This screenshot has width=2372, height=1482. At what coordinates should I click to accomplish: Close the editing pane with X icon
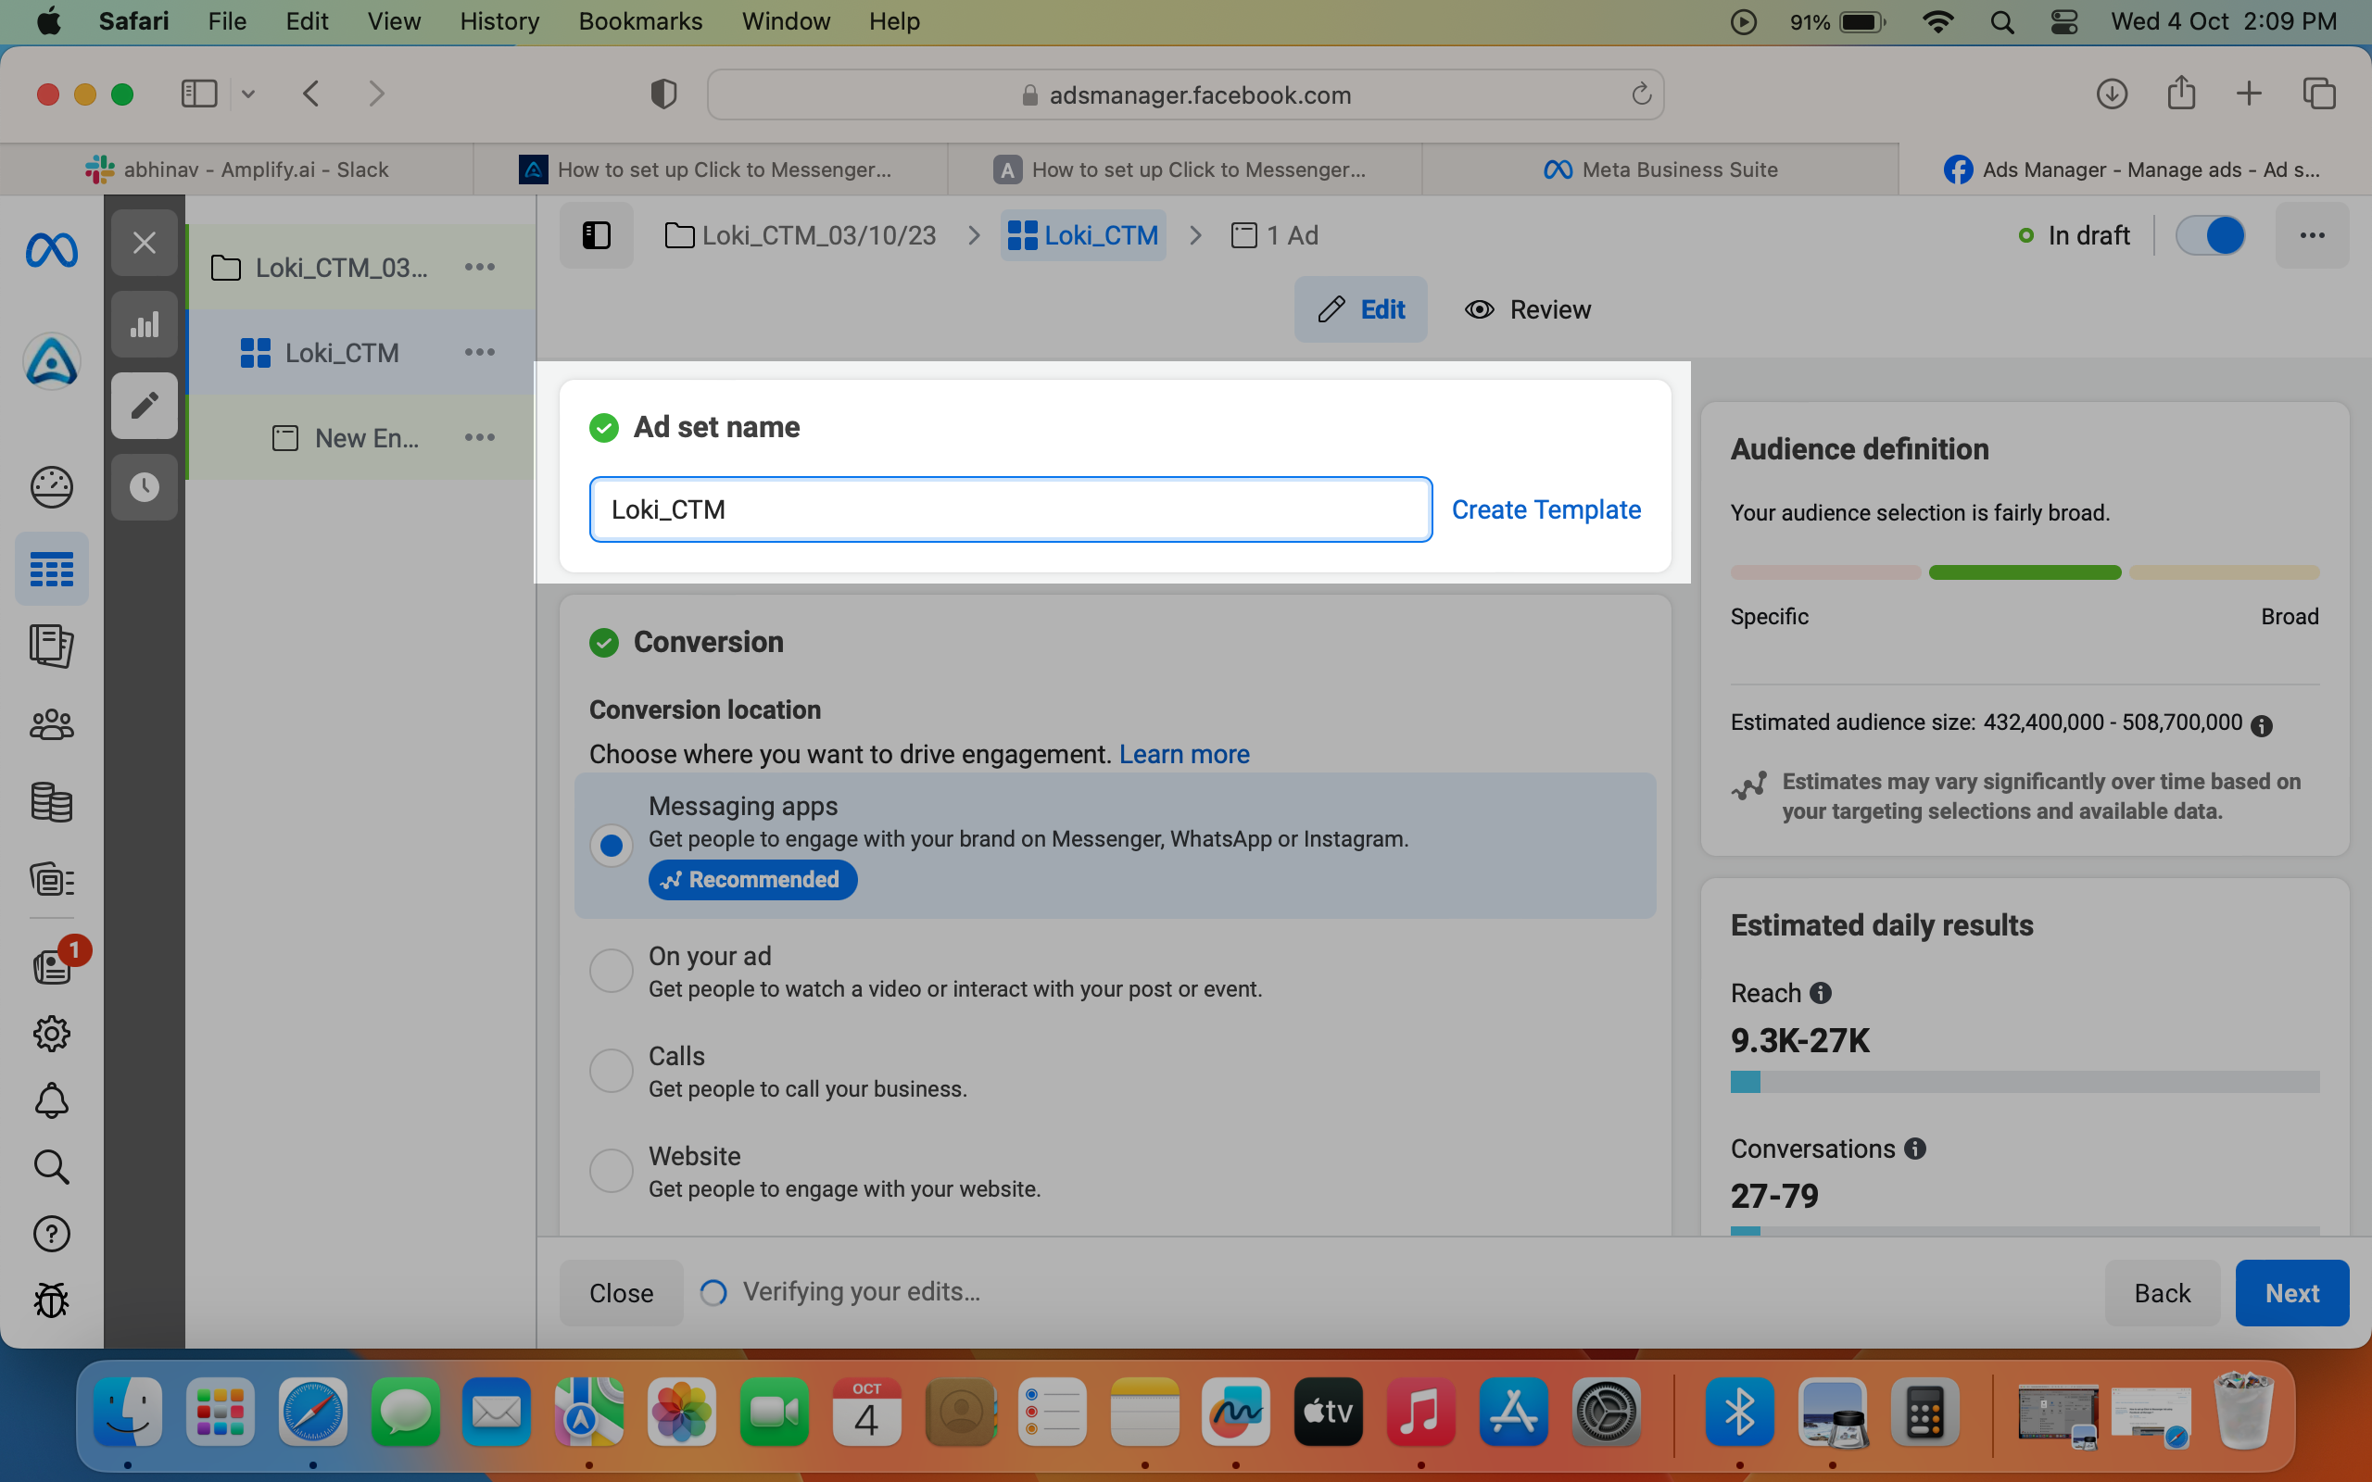point(145,242)
